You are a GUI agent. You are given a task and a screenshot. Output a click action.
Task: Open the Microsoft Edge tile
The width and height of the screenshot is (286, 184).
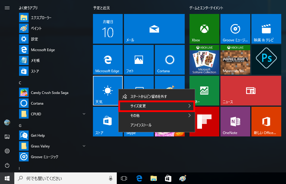(x=108, y=60)
